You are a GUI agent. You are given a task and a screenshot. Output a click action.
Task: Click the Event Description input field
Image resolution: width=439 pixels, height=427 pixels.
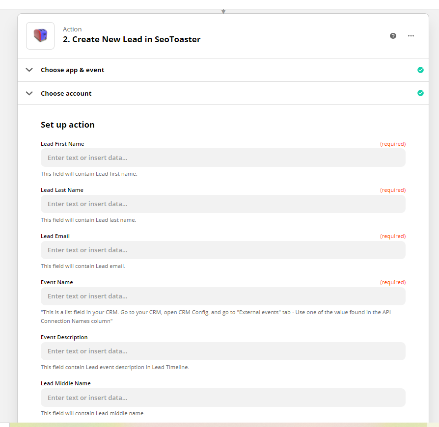(223, 351)
